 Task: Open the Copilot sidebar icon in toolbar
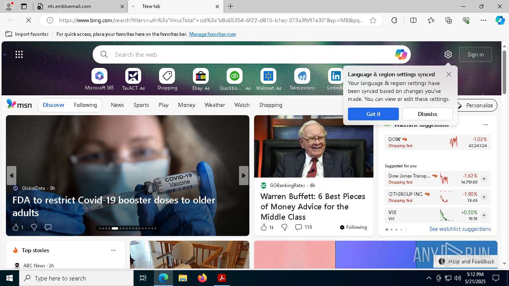[x=500, y=20]
